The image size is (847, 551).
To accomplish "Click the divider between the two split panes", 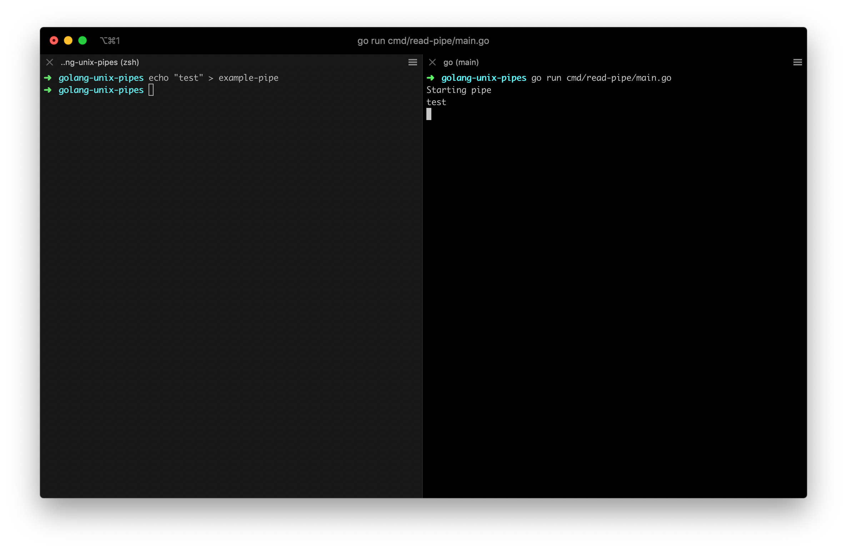I will point(423,275).
